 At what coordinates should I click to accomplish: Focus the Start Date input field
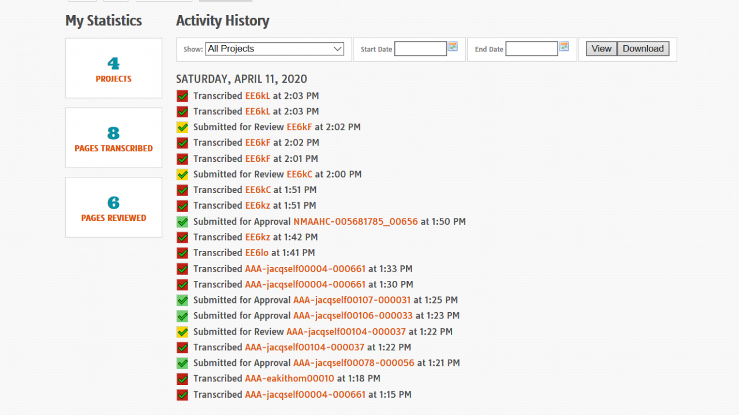click(420, 49)
